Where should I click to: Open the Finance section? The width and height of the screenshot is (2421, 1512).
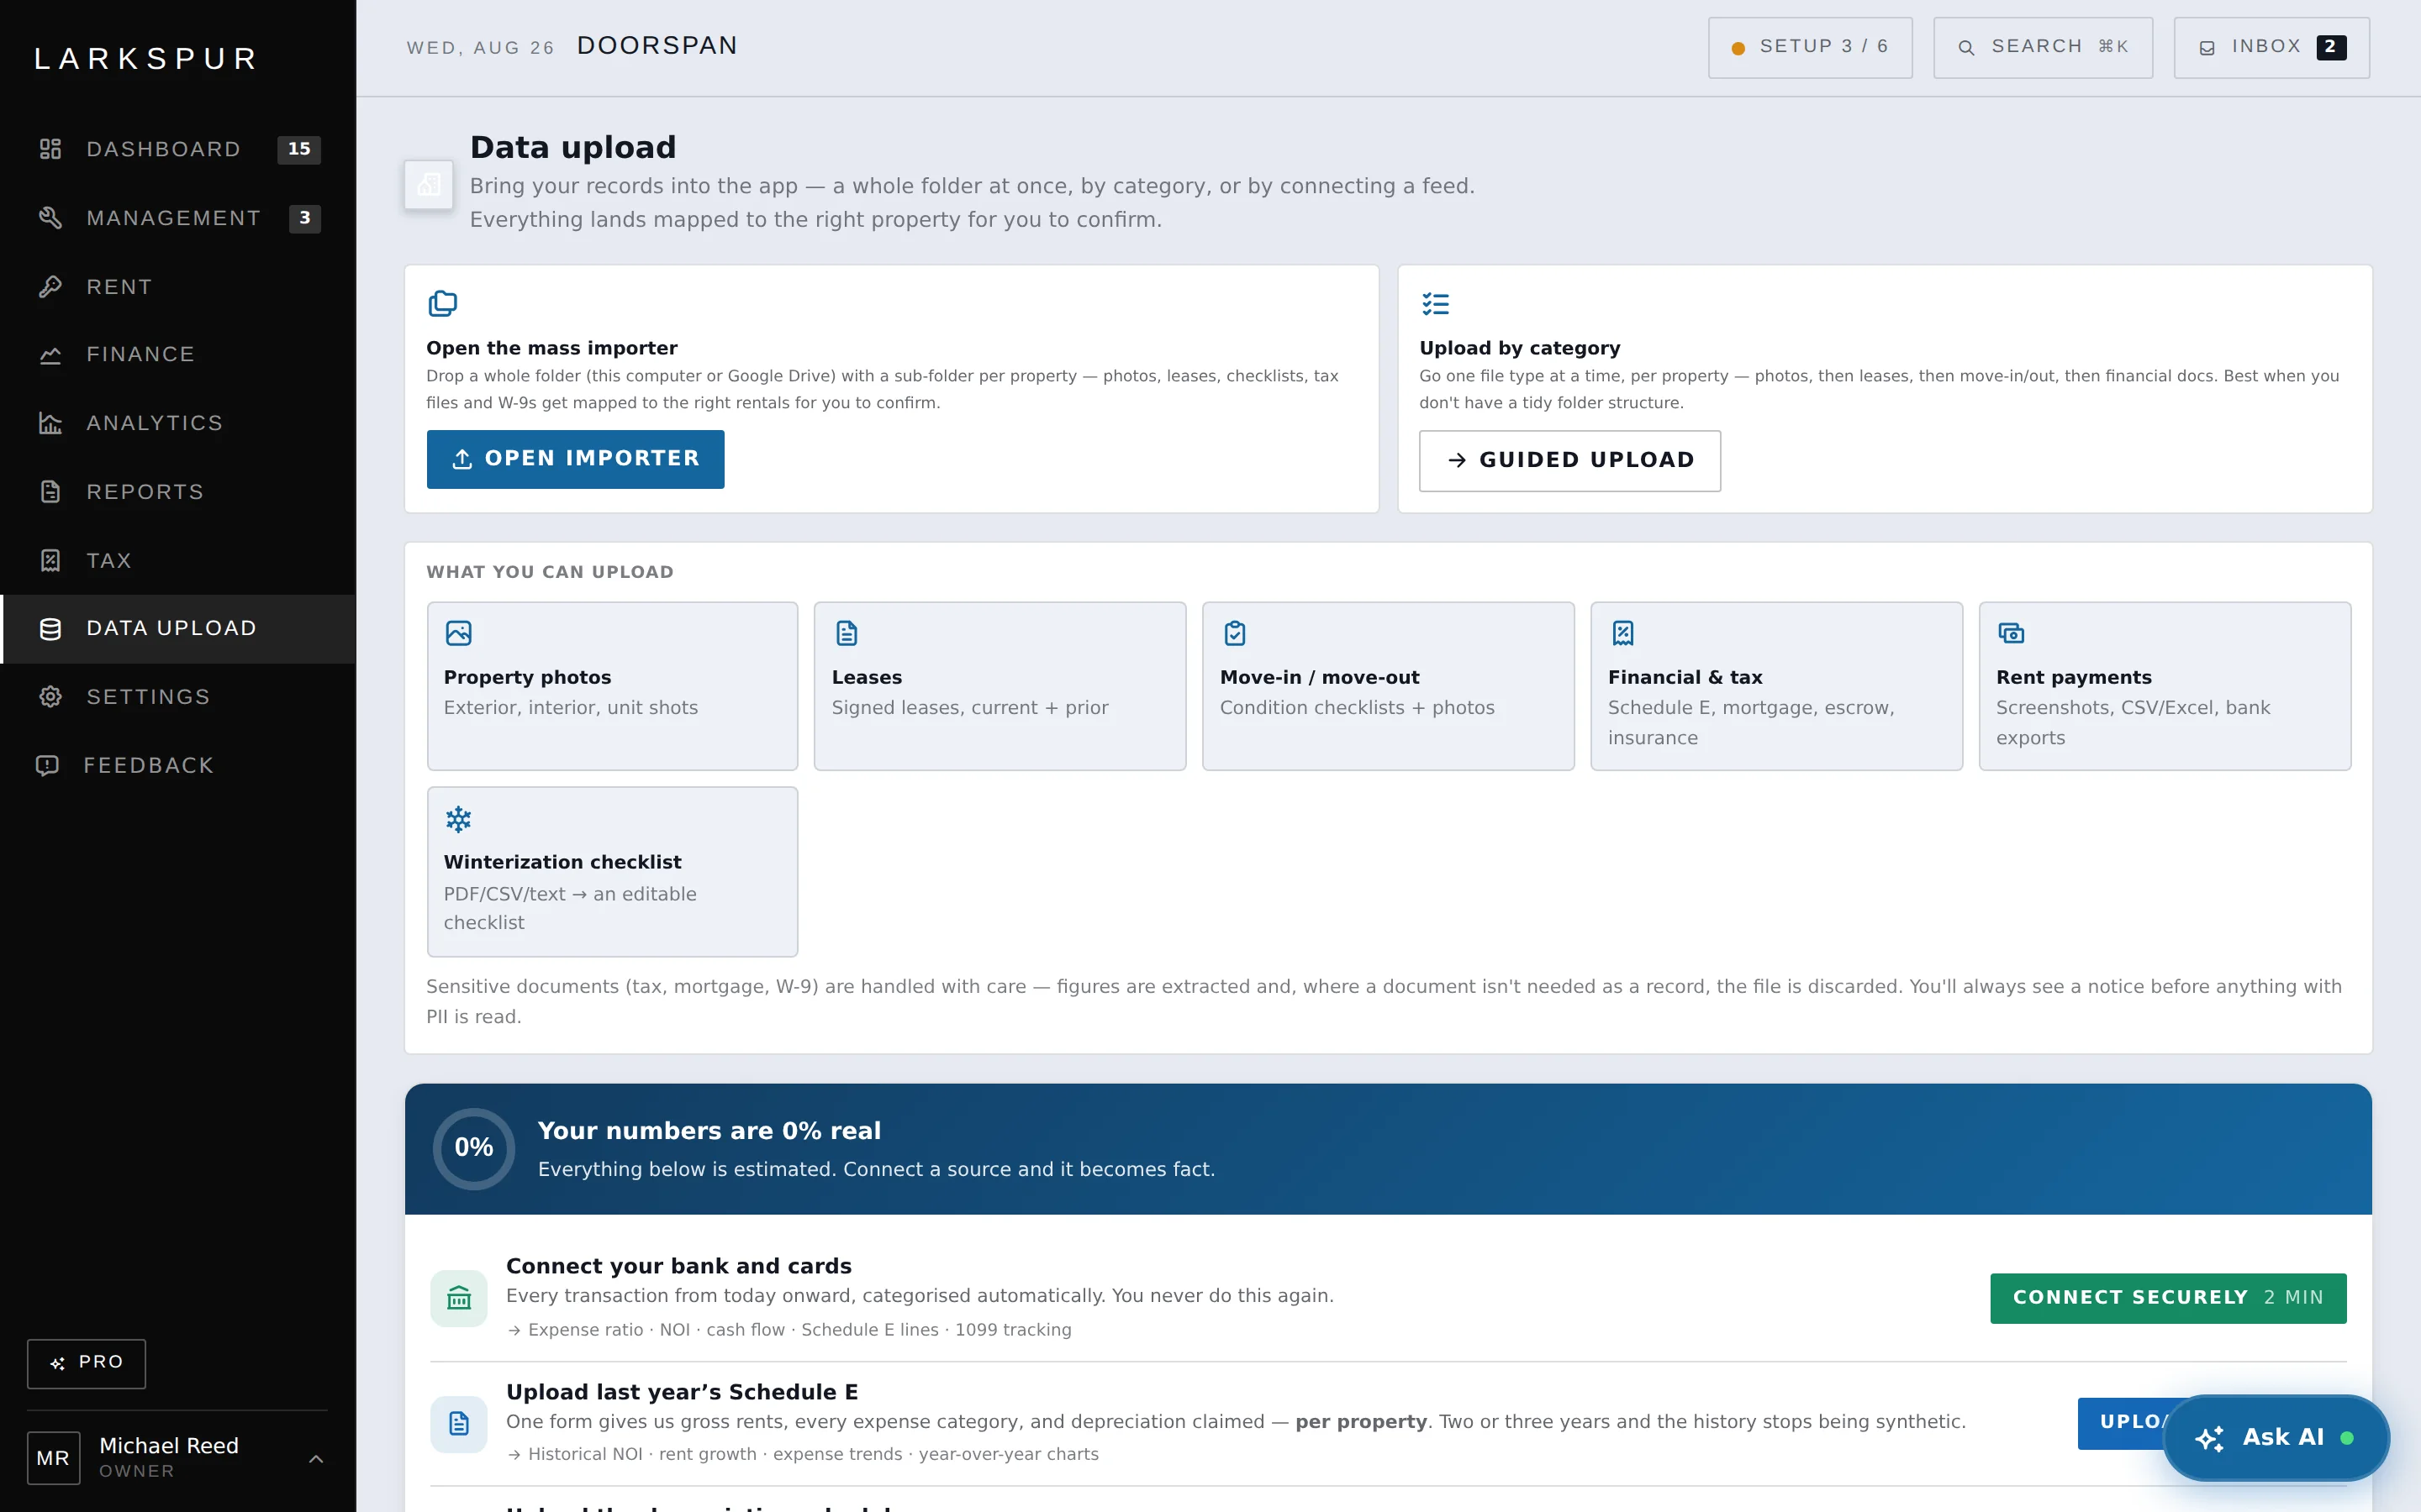[x=178, y=355]
